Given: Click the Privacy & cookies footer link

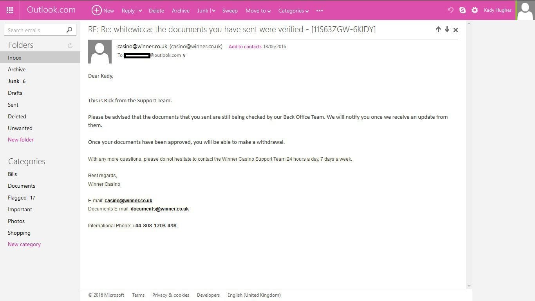Looking at the screenshot, I should coord(171,295).
